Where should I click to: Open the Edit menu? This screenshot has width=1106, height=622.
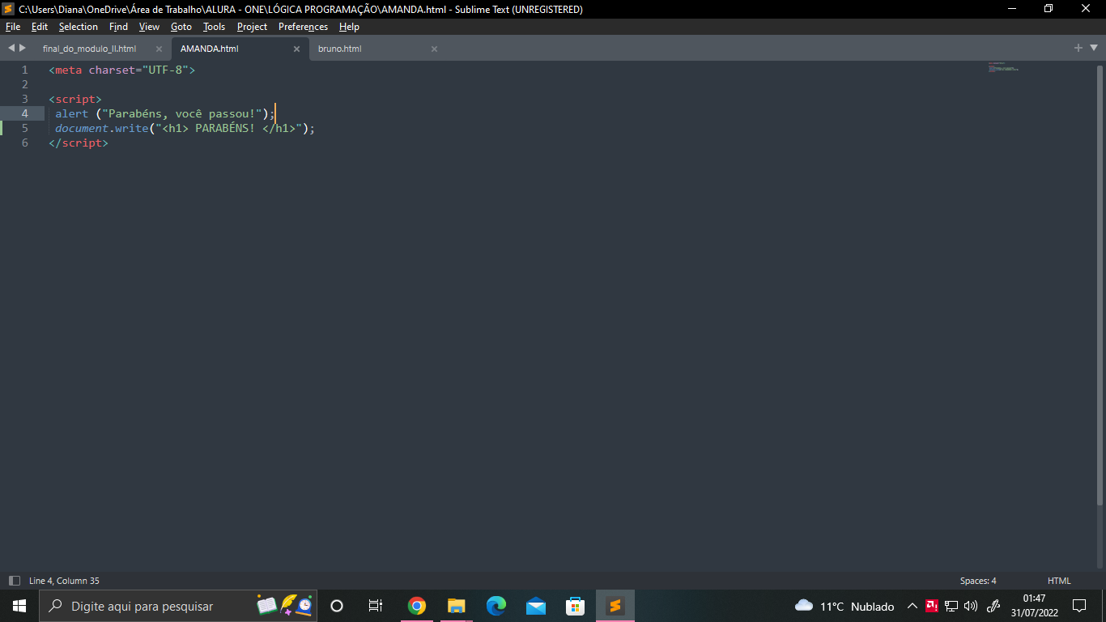[x=40, y=27]
